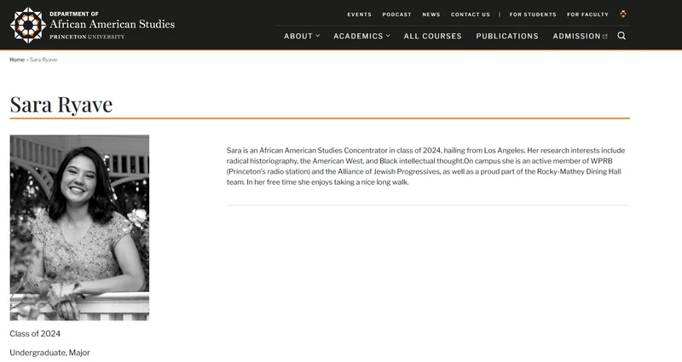Go to the News page
This screenshot has height=362, width=682.
[431, 14]
